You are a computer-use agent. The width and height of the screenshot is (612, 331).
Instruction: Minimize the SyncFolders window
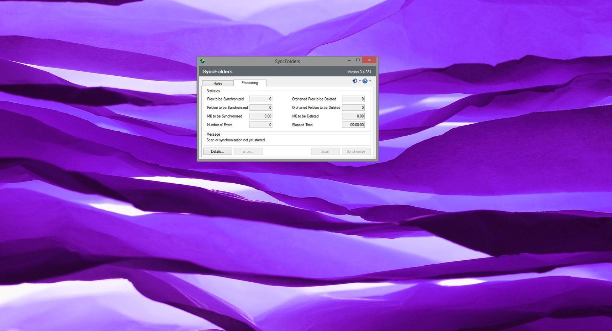[x=349, y=60]
